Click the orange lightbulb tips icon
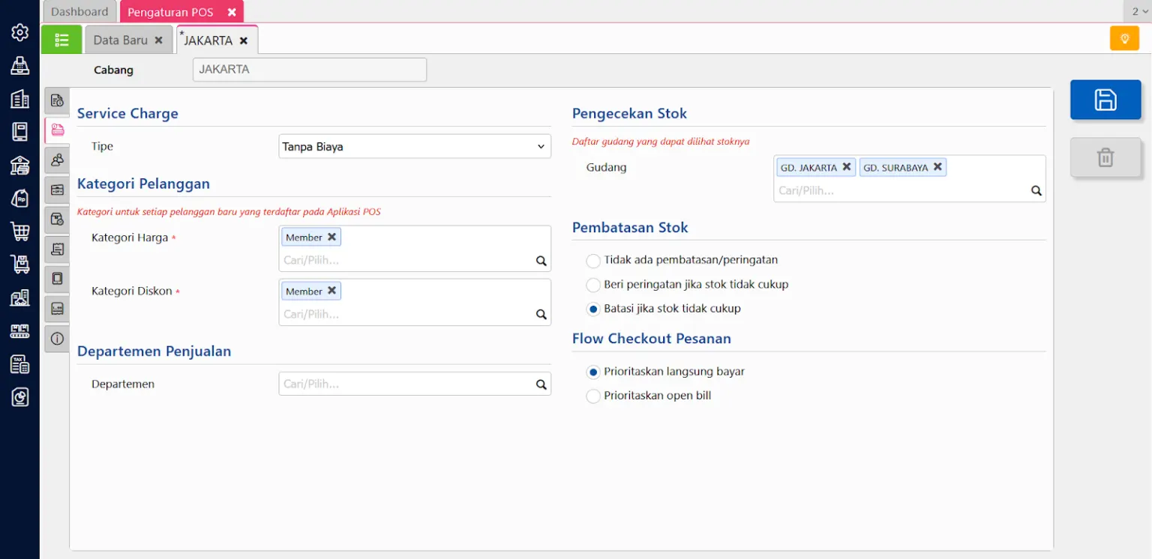Image resolution: width=1152 pixels, height=559 pixels. tap(1123, 39)
